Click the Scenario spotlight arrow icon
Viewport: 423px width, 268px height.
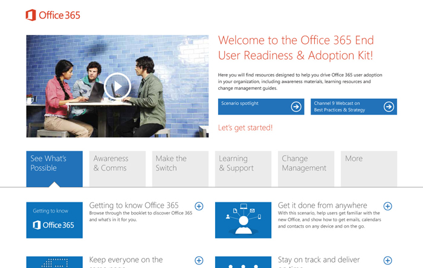pos(296,107)
